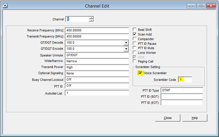Image resolution: width=219 pixels, height=137 pixels.
Task: Maximize the Channel Edit window
Action: pos(201,6)
